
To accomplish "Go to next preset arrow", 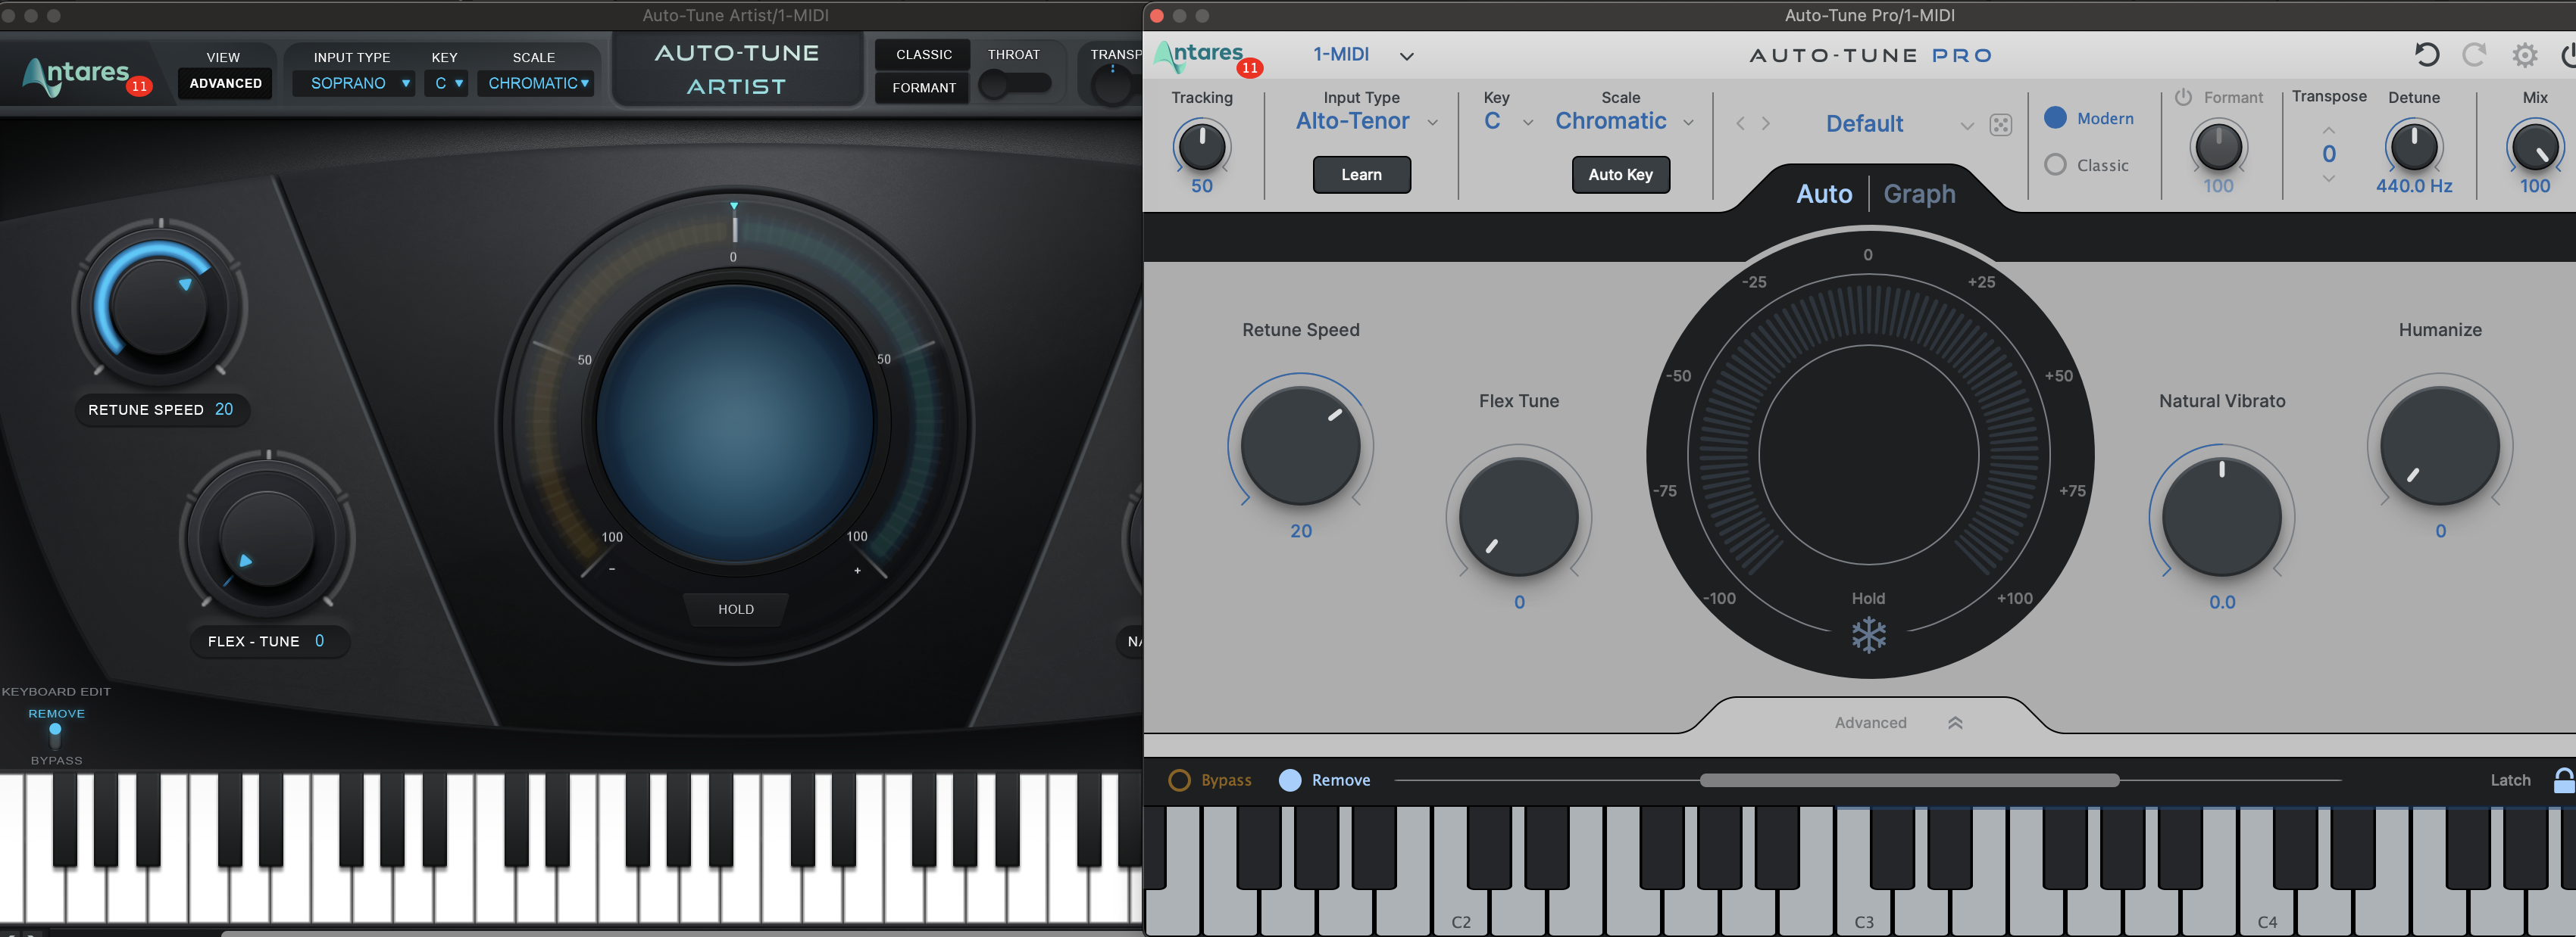I will click(x=1766, y=124).
